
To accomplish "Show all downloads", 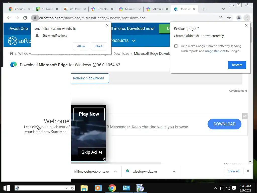I will click(x=234, y=171).
